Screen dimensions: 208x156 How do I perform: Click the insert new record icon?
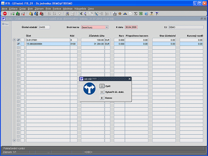pos(12,14)
